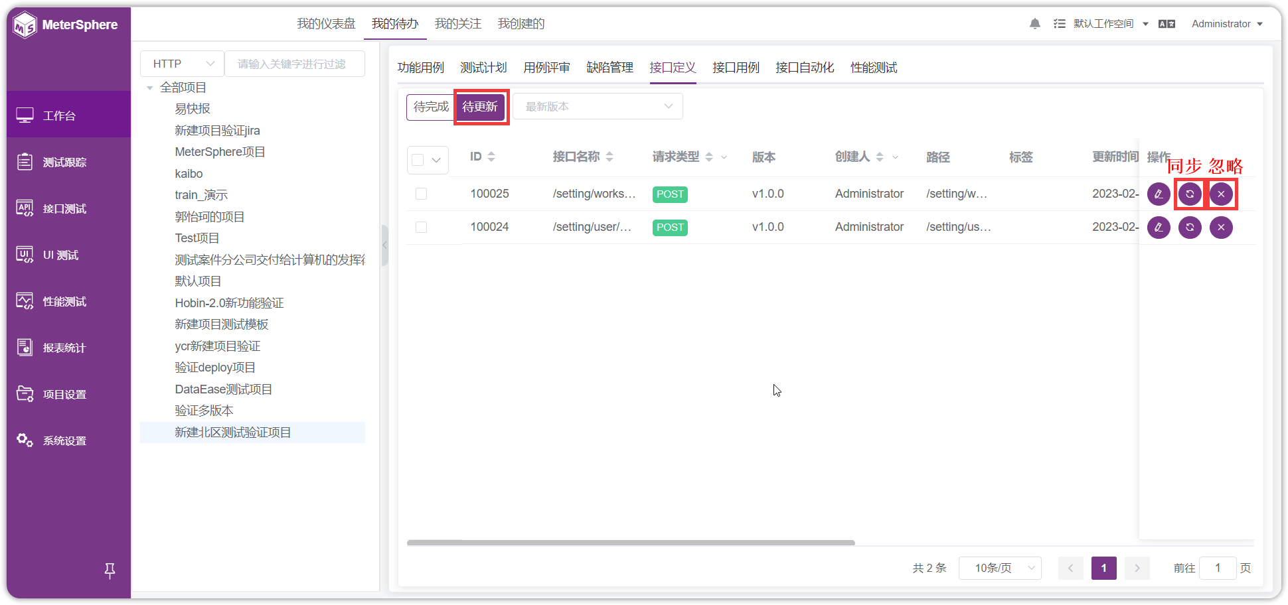Screen dimensions: 1288x605
Task: Open the 默认工作空间 workspace dropdown
Action: pyautogui.click(x=1111, y=24)
